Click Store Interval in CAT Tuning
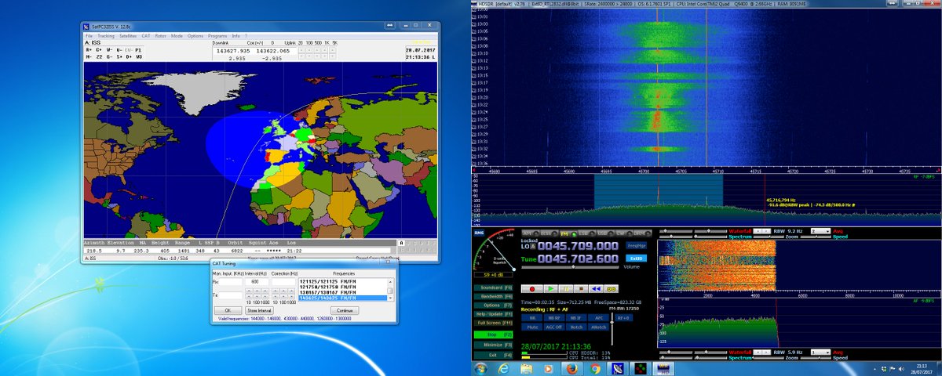This screenshot has width=942, height=376. click(259, 310)
